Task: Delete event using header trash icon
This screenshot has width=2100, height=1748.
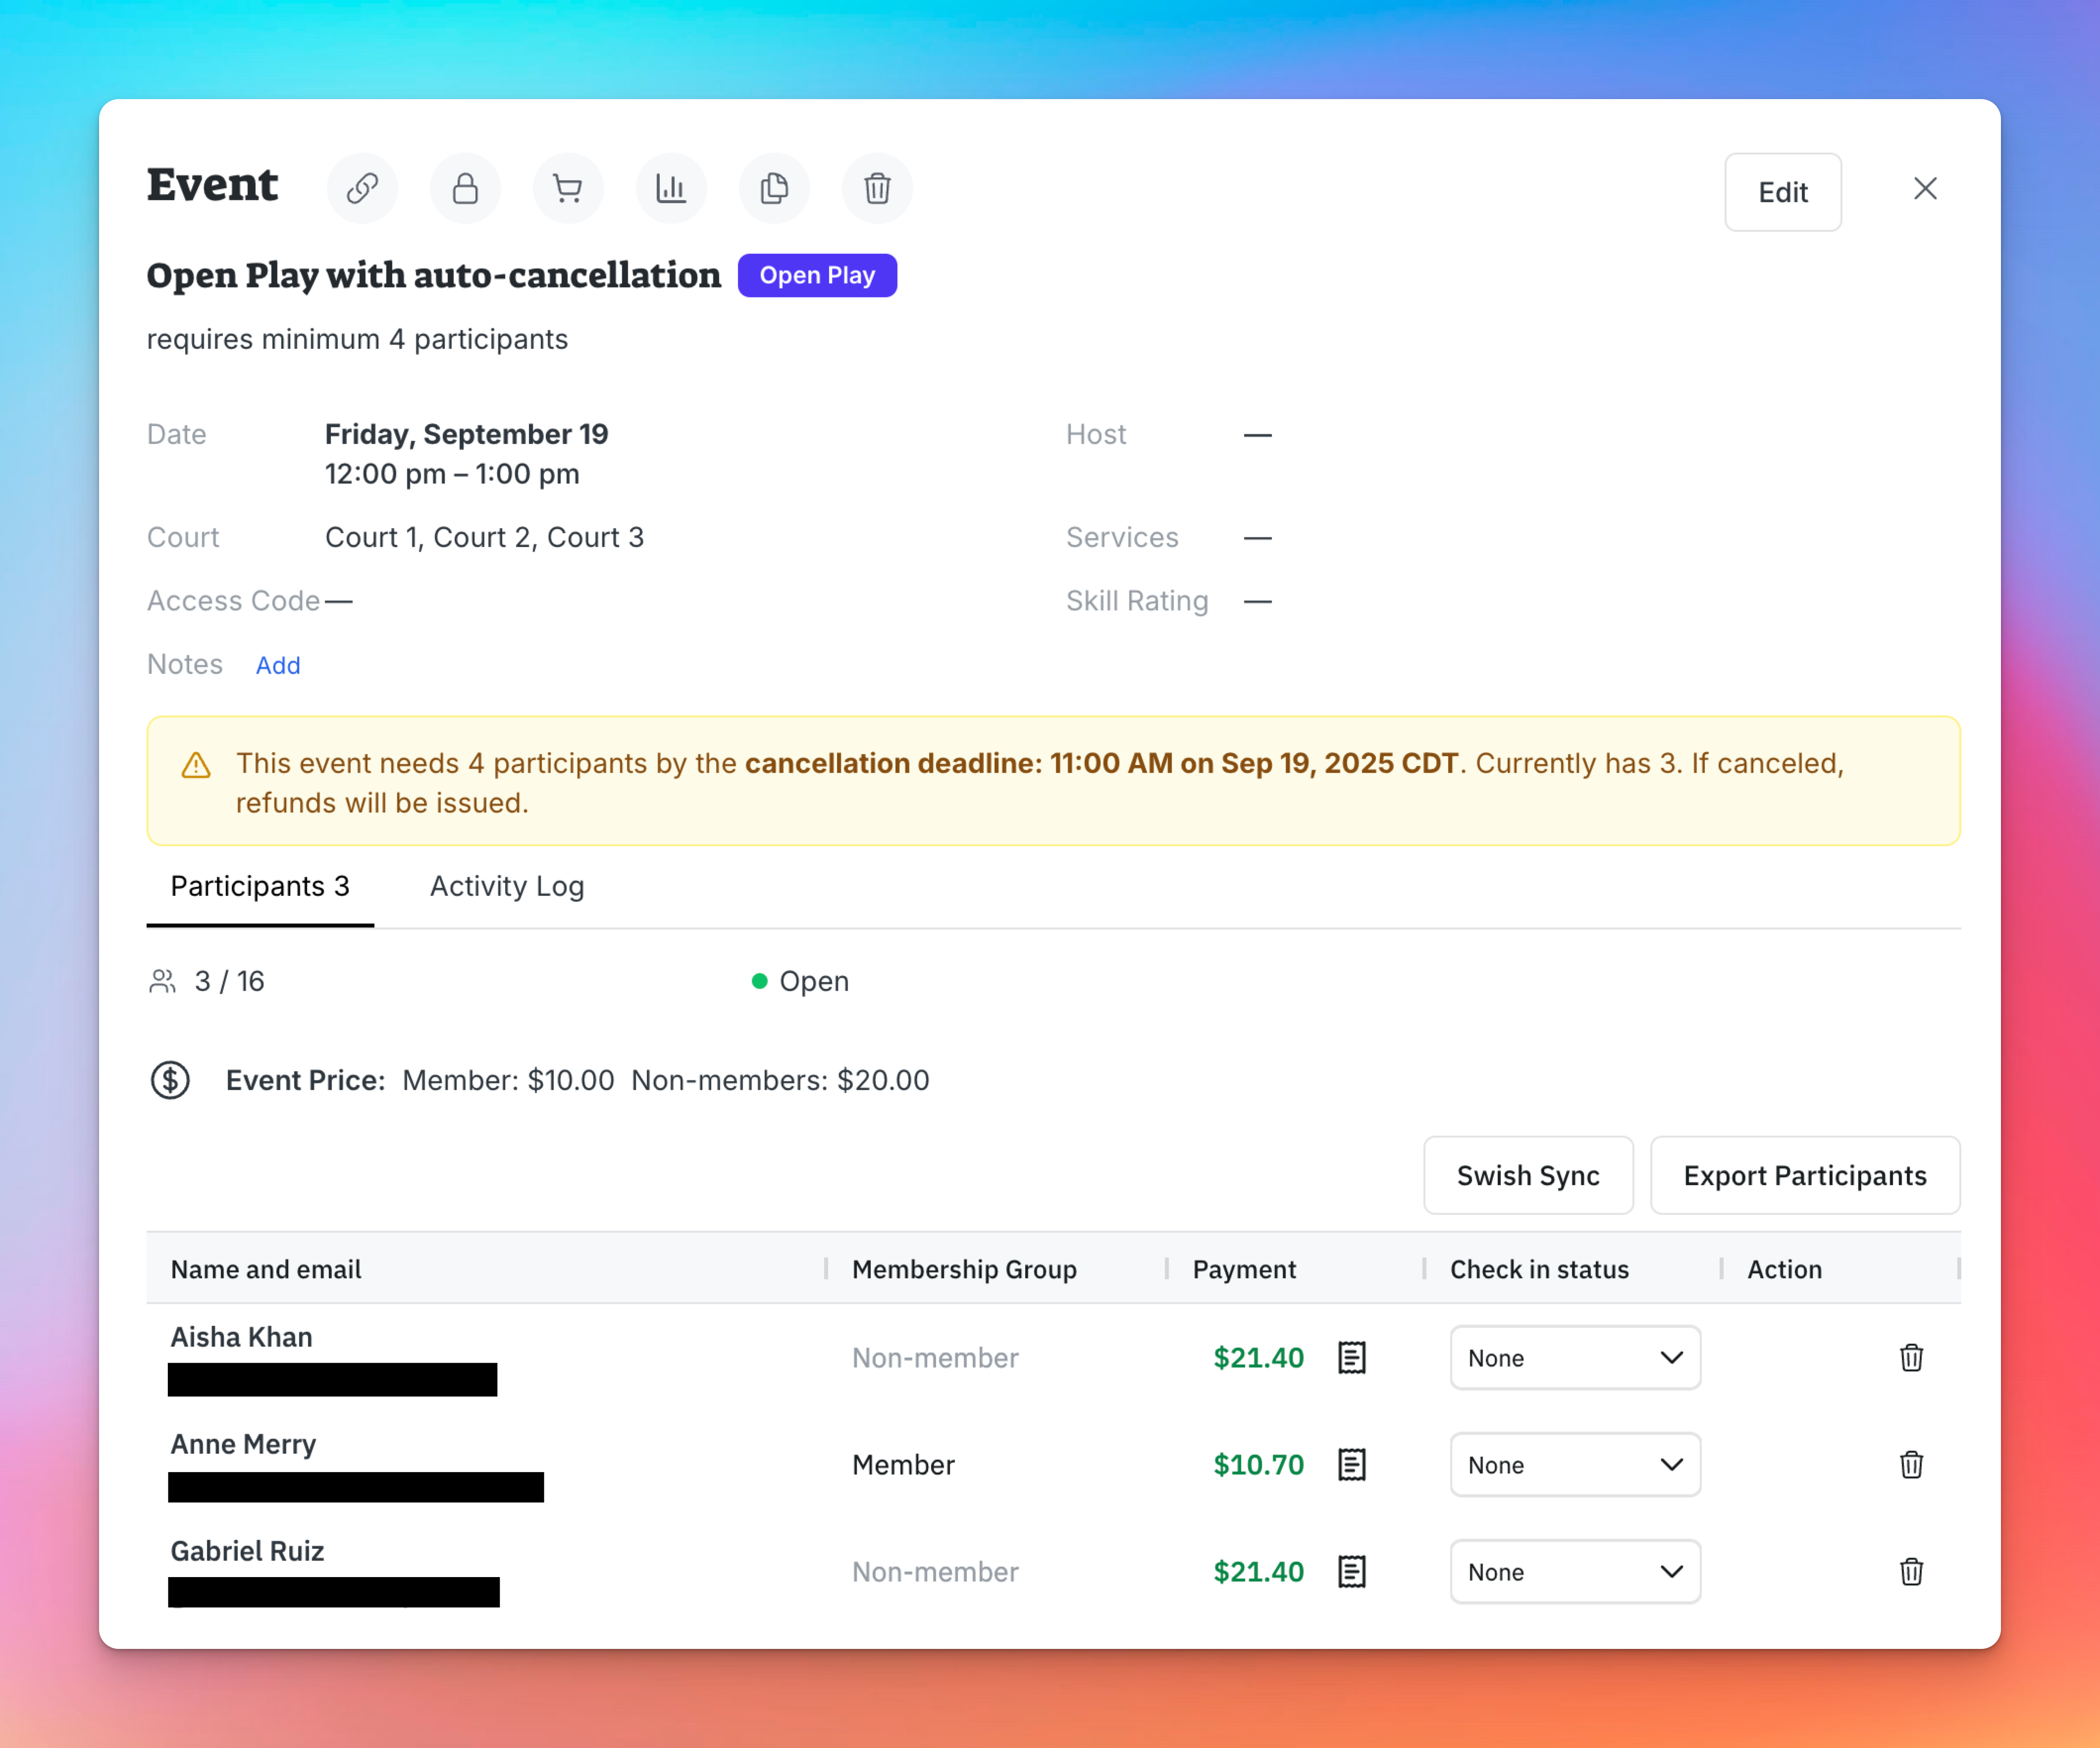Action: point(877,188)
